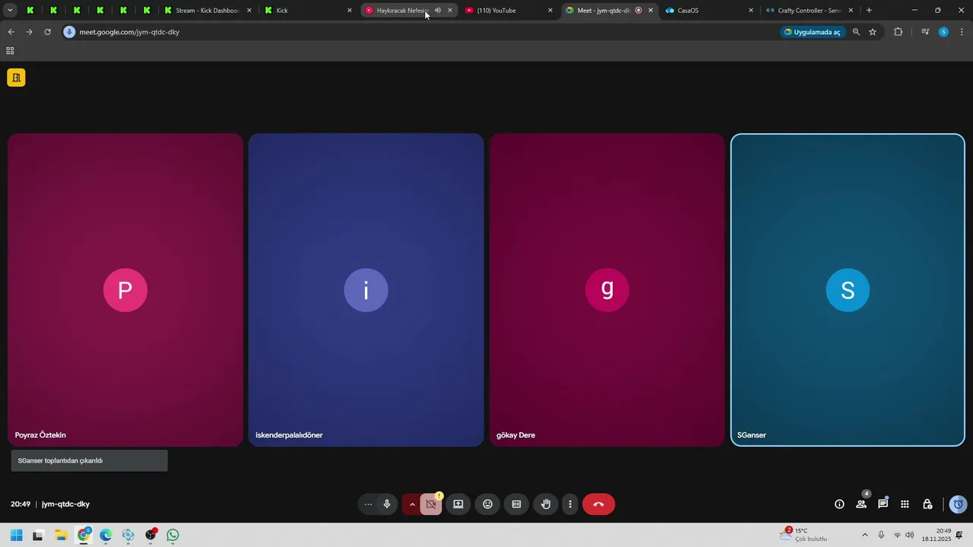Toggle the microphone in the Meet call
Image resolution: width=973 pixels, height=547 pixels.
[387, 504]
